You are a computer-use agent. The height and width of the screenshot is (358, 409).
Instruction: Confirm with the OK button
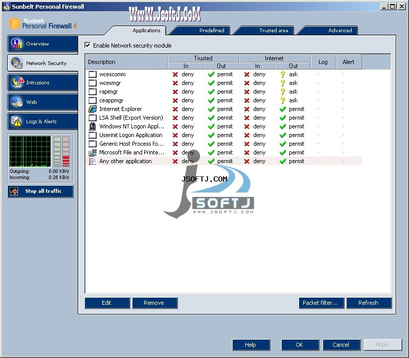pyautogui.click(x=300, y=345)
